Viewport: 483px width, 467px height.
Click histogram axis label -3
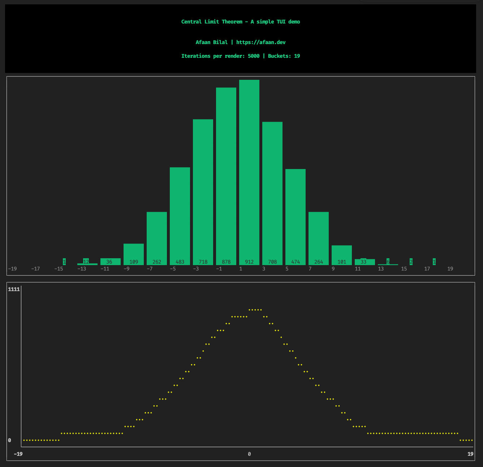click(x=196, y=269)
